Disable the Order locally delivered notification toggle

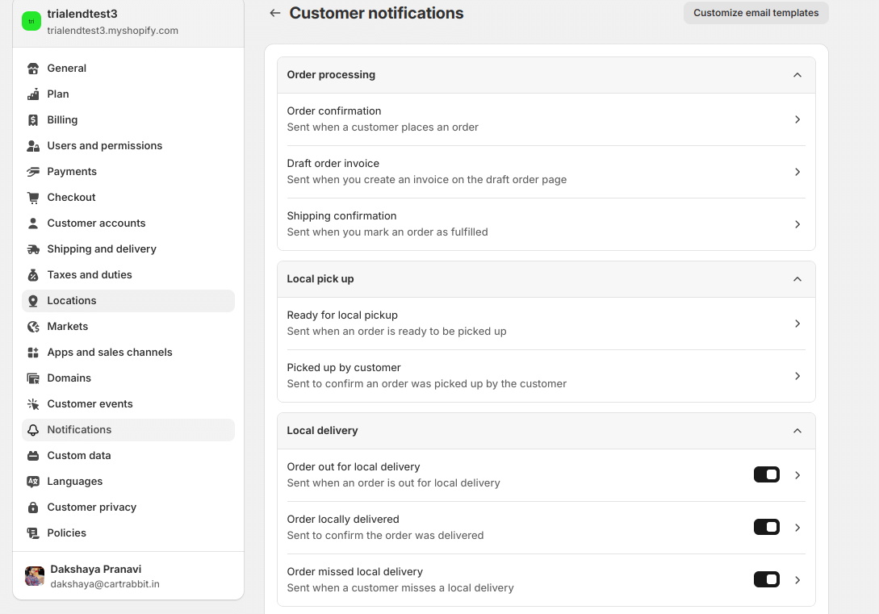[x=766, y=527]
